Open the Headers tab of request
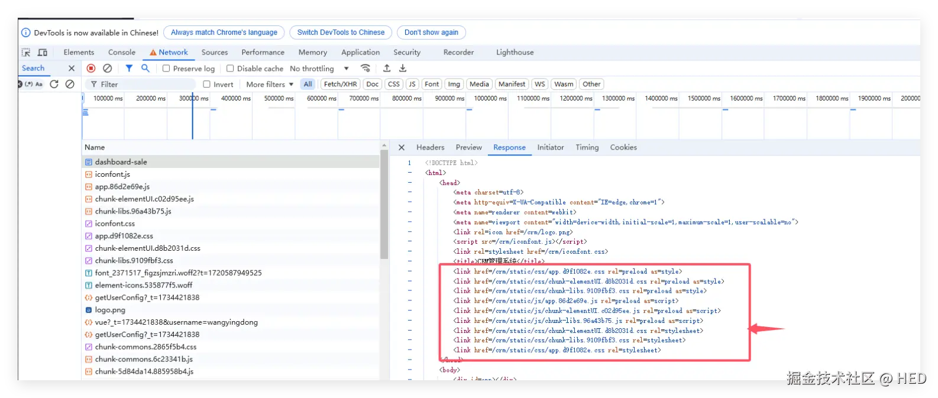 [x=430, y=147]
